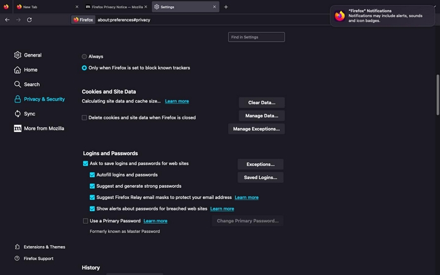
Task: Toggle Suggest and generate strong passwords
Action: point(92,186)
